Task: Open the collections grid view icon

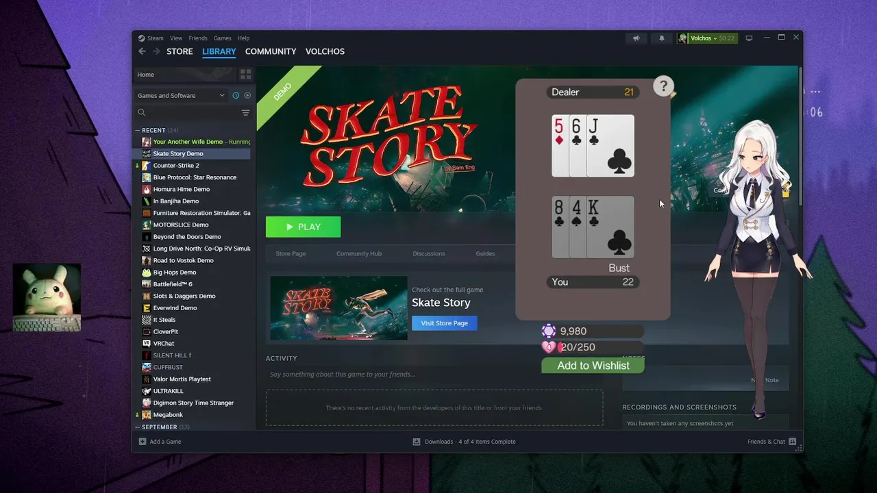Action: click(x=245, y=75)
